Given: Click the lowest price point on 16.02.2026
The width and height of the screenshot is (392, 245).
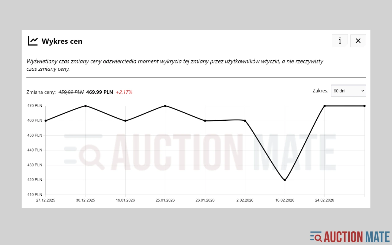Looking at the screenshot, I should (x=285, y=180).
